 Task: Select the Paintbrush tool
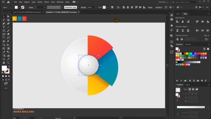[x=8, y=31]
